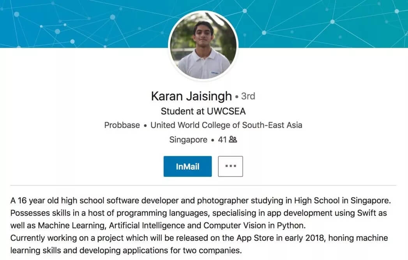The width and height of the screenshot is (408, 260).
Task: Click the last summary line about two companies
Action: pyautogui.click(x=126, y=251)
